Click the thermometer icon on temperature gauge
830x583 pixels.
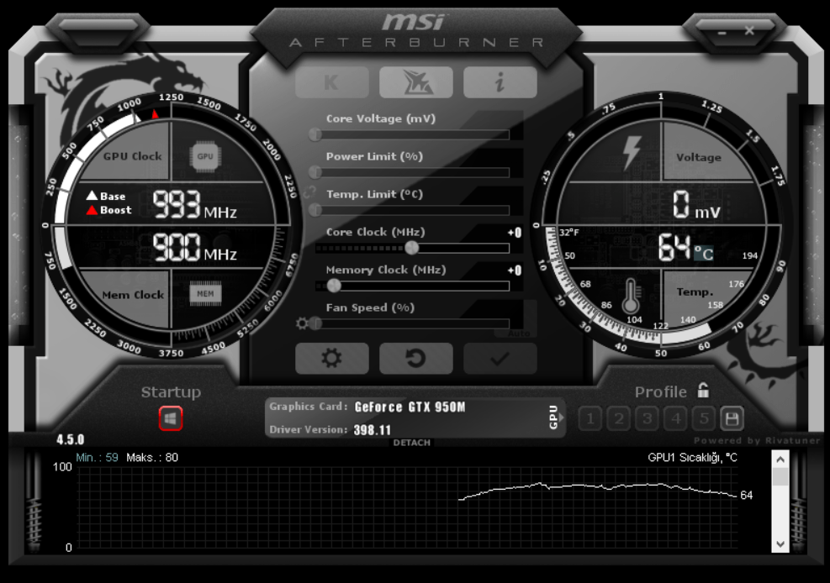[x=631, y=296]
